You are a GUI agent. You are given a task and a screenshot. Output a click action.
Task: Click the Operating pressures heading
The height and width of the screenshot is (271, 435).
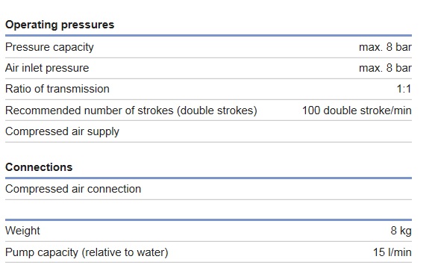[x=60, y=25]
